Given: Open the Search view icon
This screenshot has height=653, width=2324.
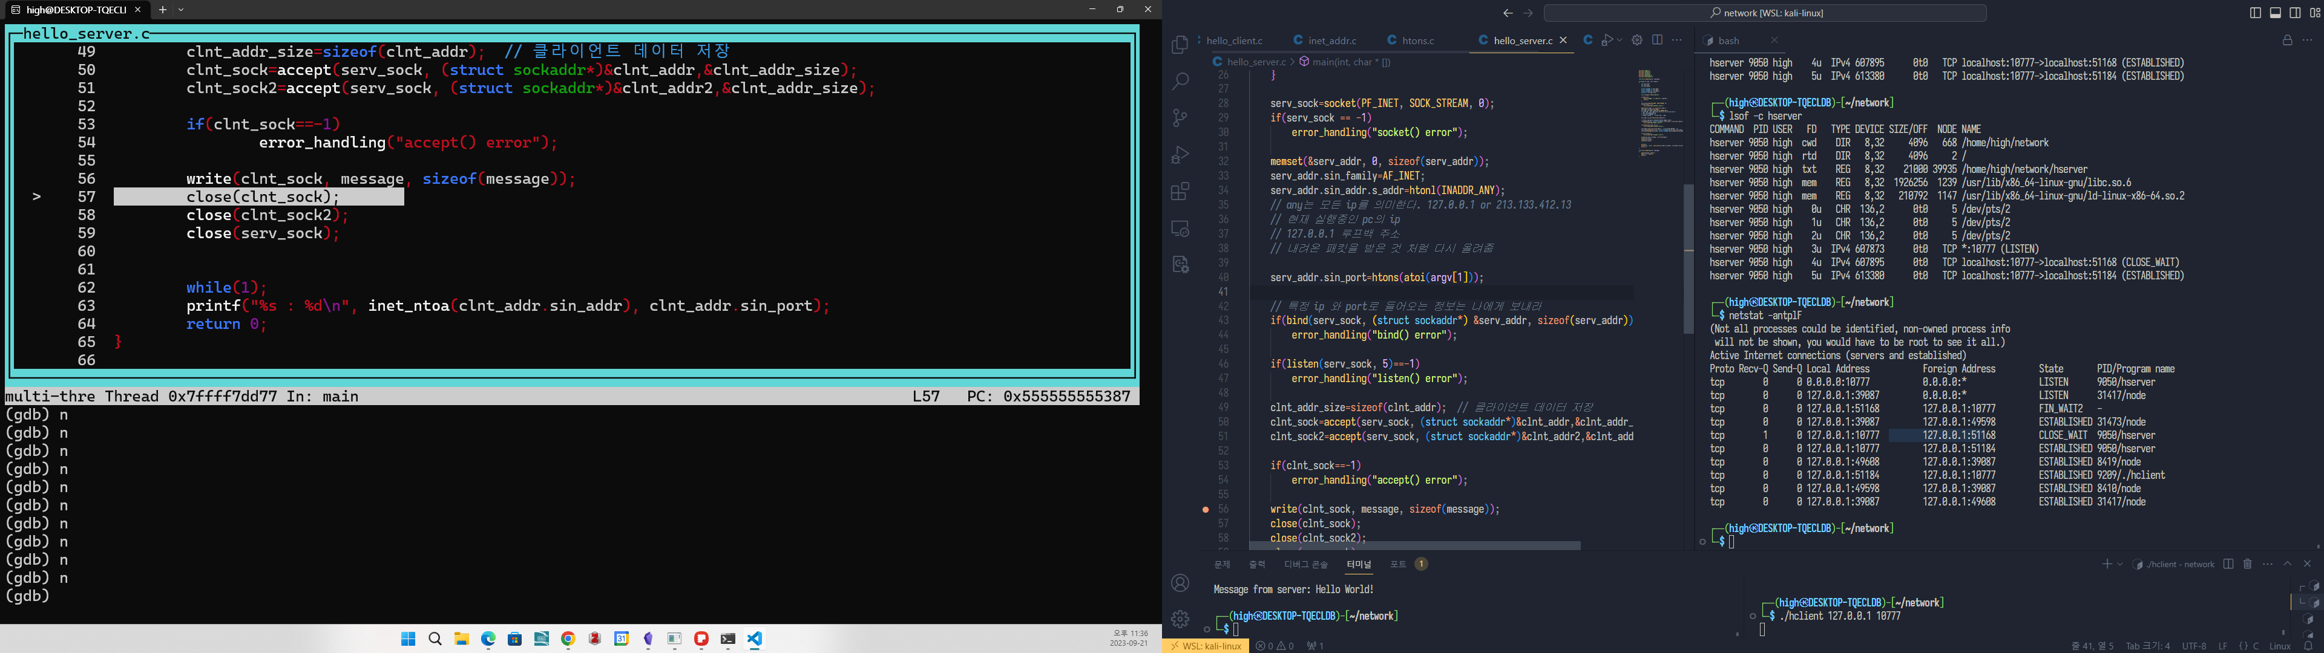Looking at the screenshot, I should 1179,81.
